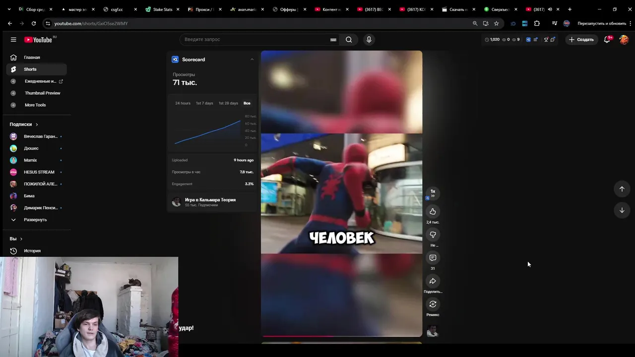Collapse the Scorecard panel chevron
Viewport: 635px width, 357px height.
[x=252, y=59]
